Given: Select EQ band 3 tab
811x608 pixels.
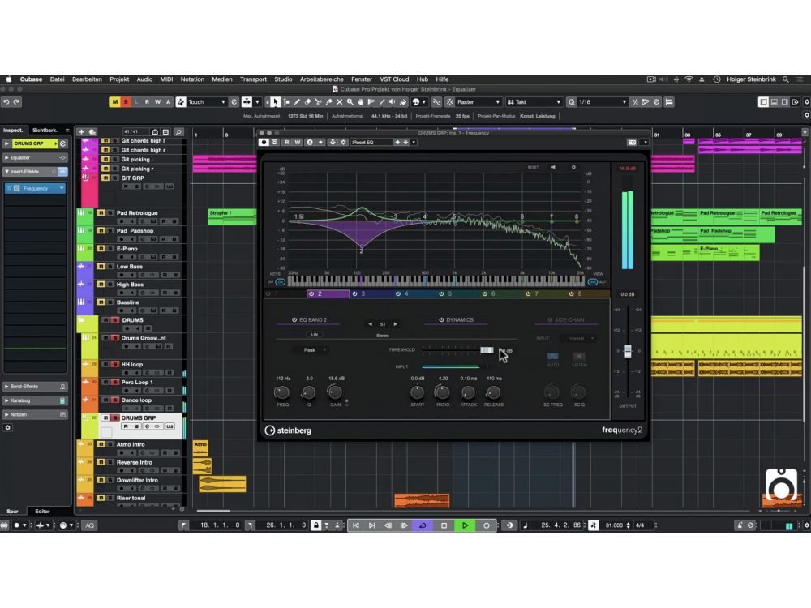Looking at the screenshot, I should click(371, 293).
